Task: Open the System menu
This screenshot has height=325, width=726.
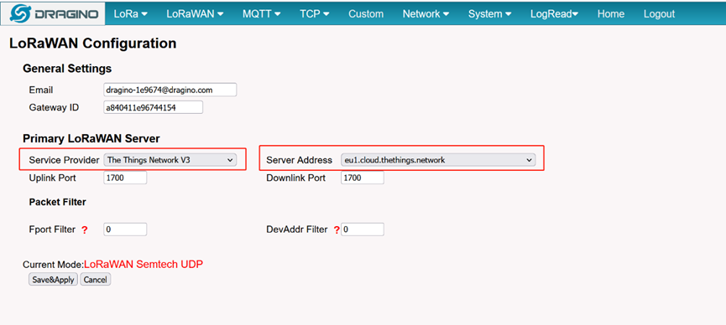Action: coord(489,14)
